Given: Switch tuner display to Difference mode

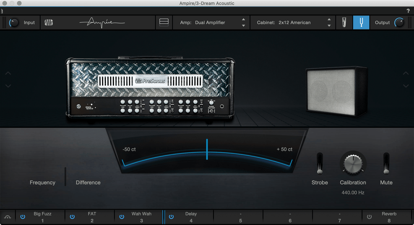Looking at the screenshot, I should coord(88,183).
